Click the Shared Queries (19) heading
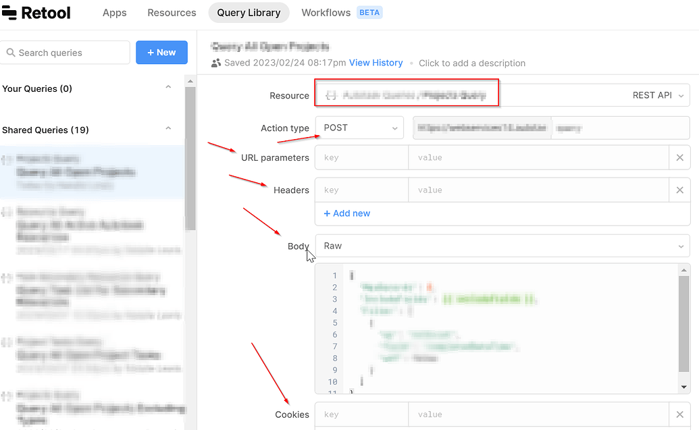 tap(45, 130)
